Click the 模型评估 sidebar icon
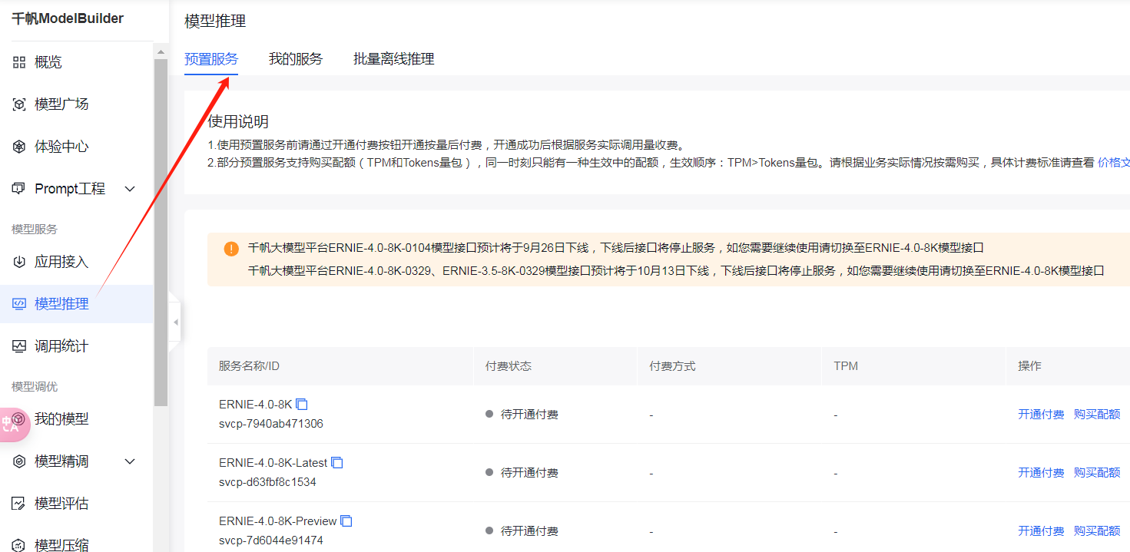Image resolution: width=1130 pixels, height=552 pixels. pos(19,504)
